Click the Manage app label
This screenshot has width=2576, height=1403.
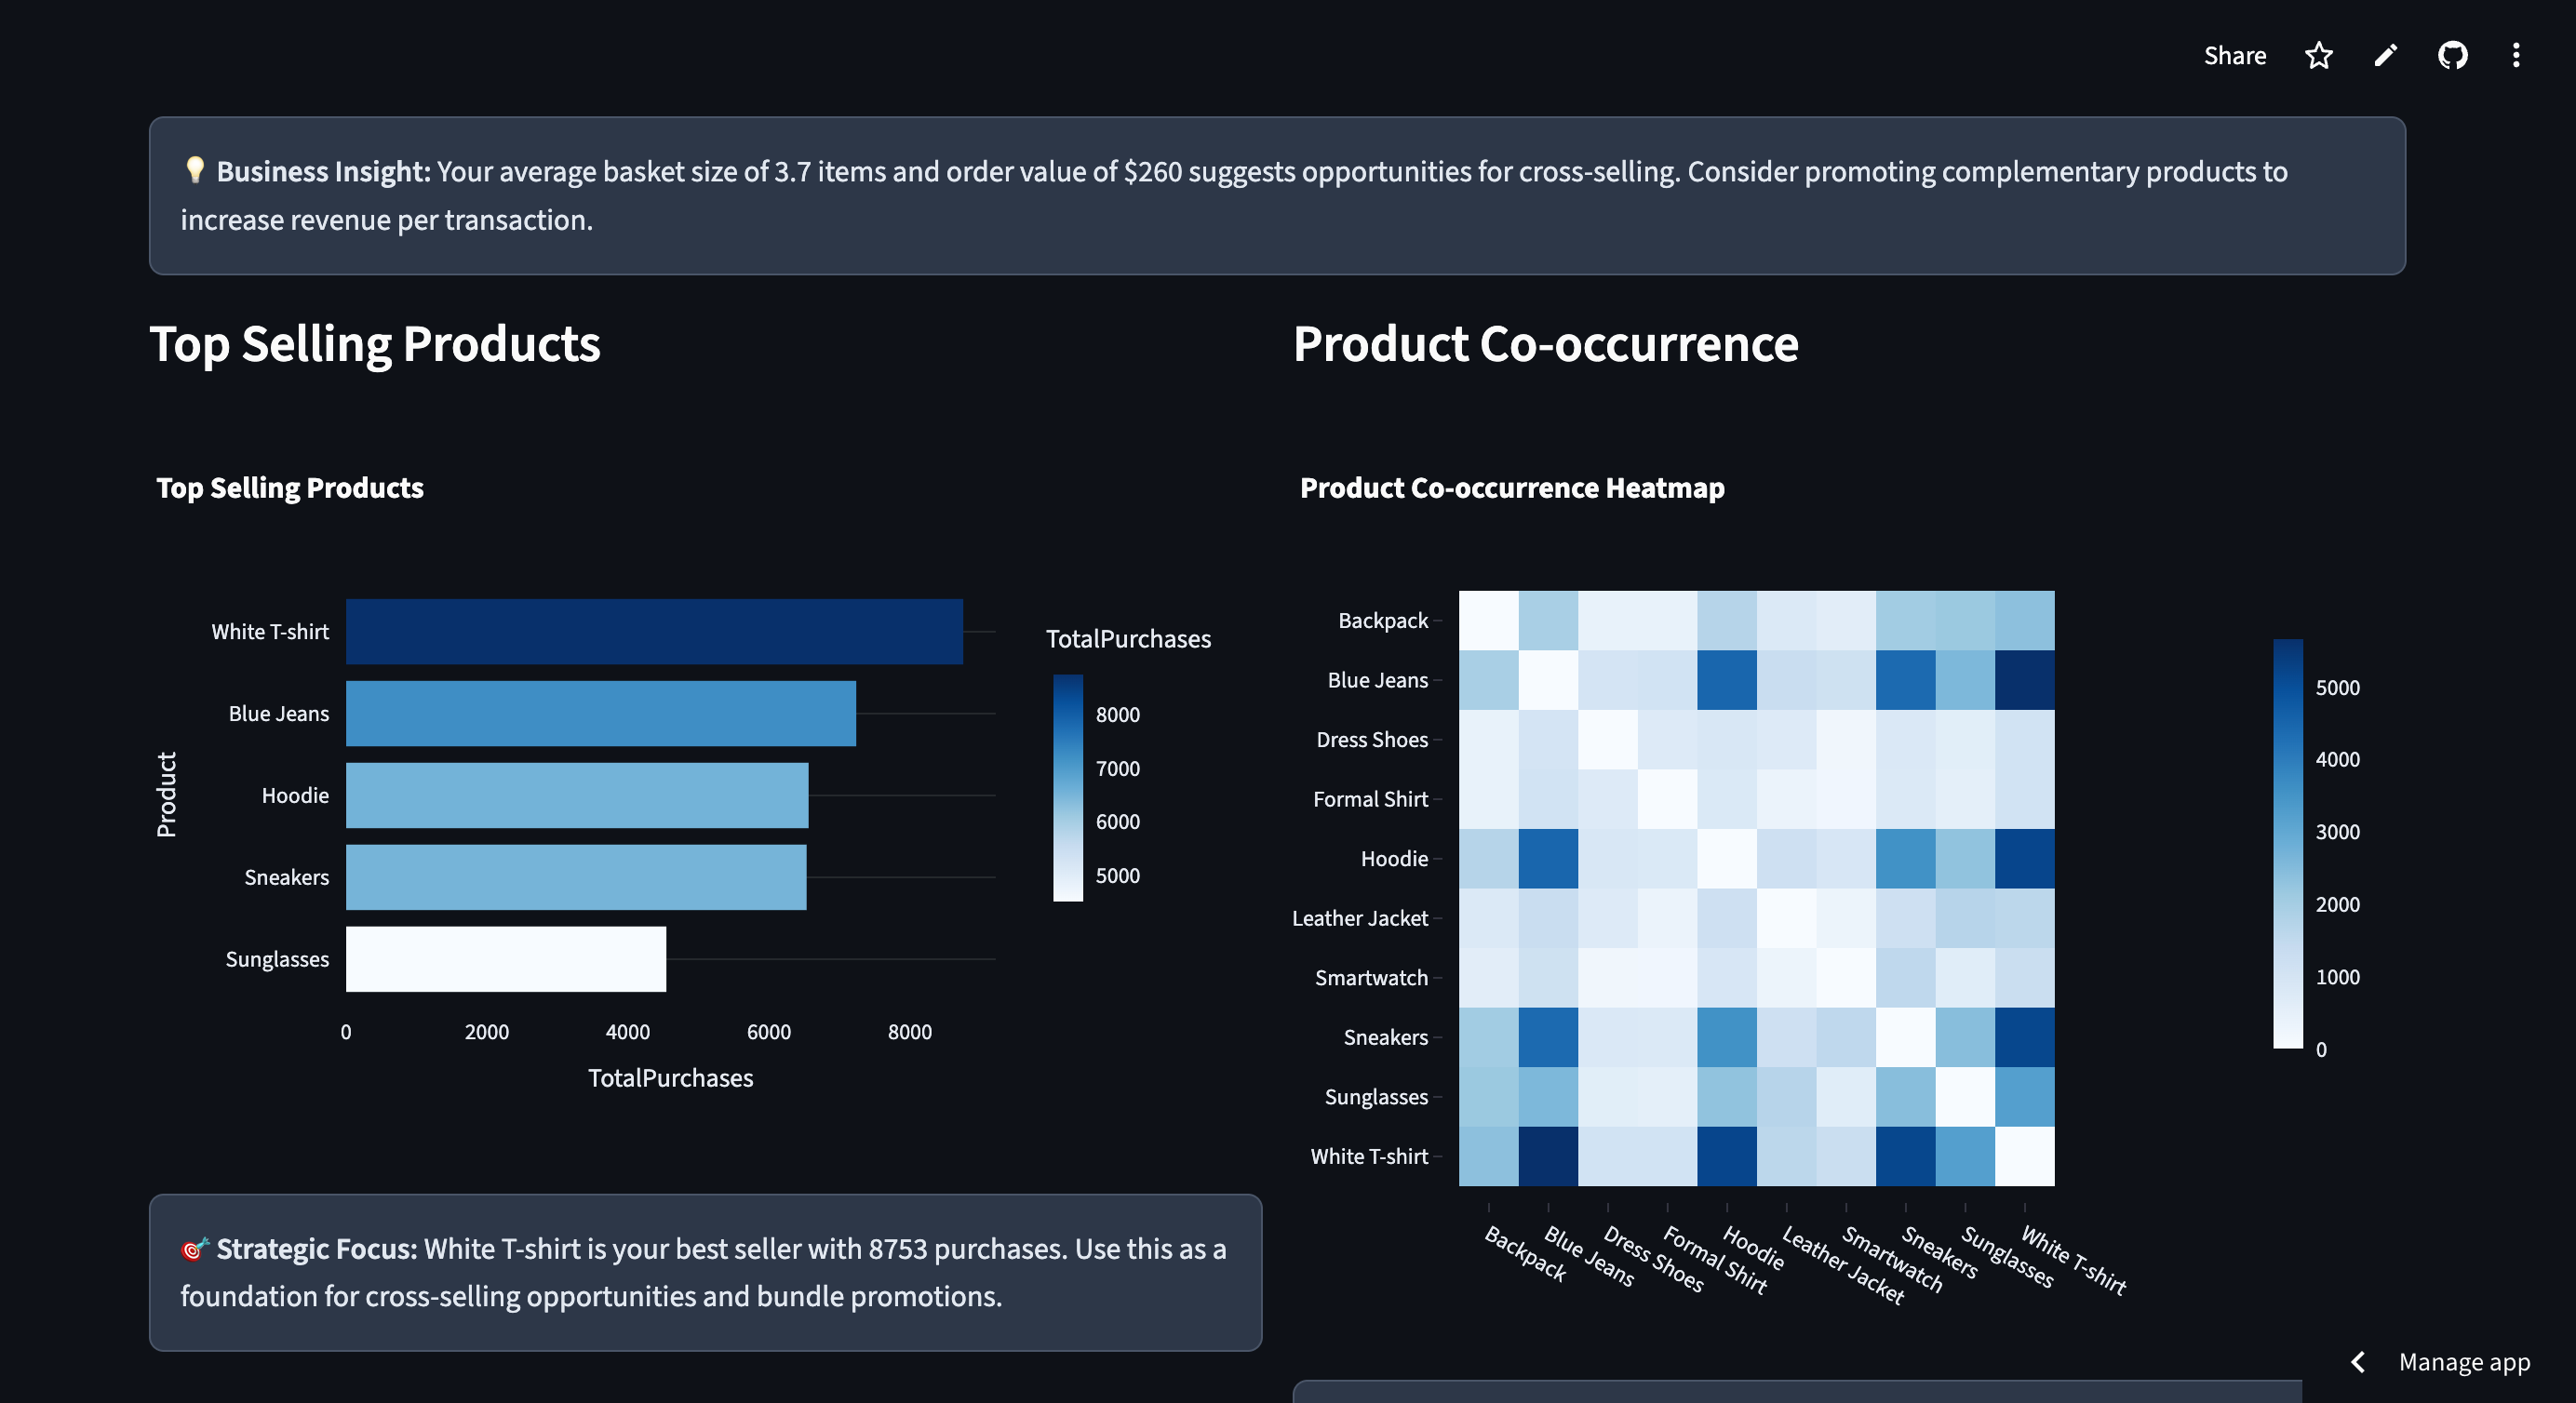coord(2464,1362)
